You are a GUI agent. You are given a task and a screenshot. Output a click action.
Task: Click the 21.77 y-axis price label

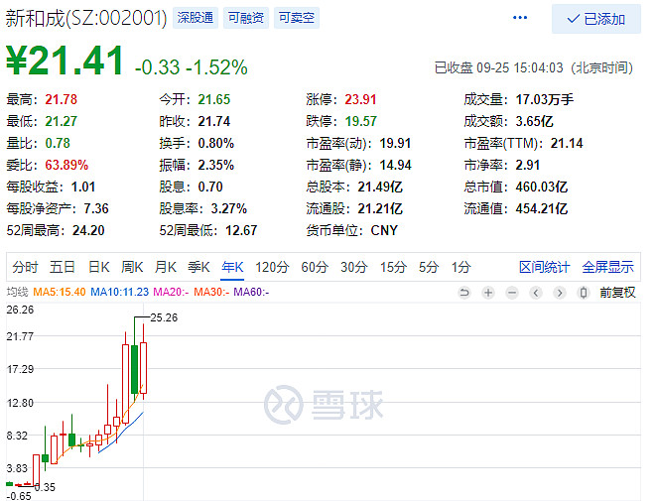tap(20, 336)
